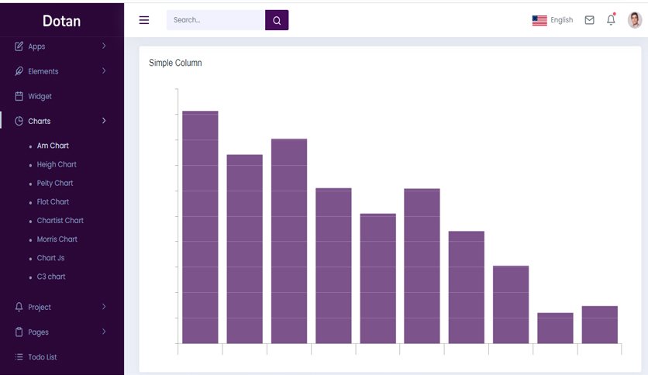Focus the Search input field
The width and height of the screenshot is (648, 375).
215,20
